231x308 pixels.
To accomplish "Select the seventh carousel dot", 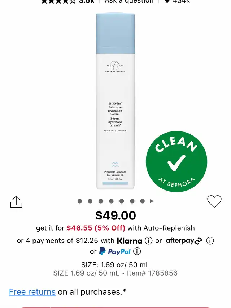I will [143, 201].
